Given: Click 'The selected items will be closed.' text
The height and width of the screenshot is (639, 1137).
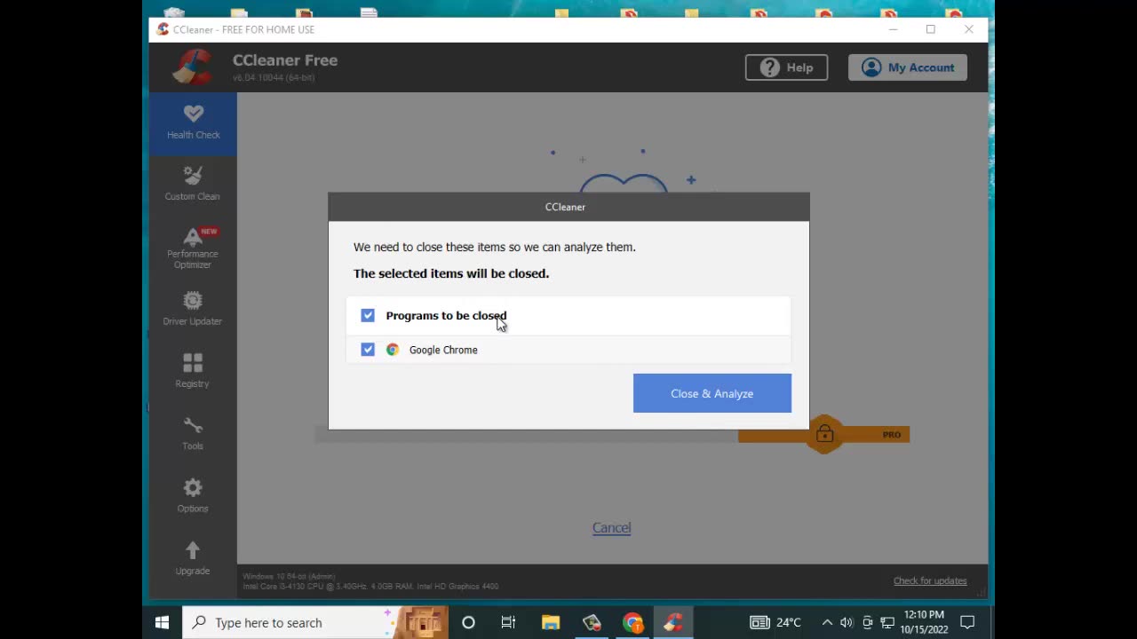Looking at the screenshot, I should (x=451, y=273).
